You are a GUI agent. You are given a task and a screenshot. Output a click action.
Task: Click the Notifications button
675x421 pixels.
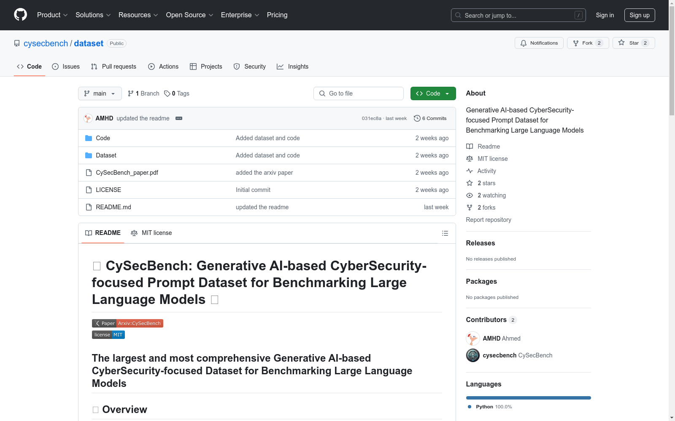tap(539, 43)
